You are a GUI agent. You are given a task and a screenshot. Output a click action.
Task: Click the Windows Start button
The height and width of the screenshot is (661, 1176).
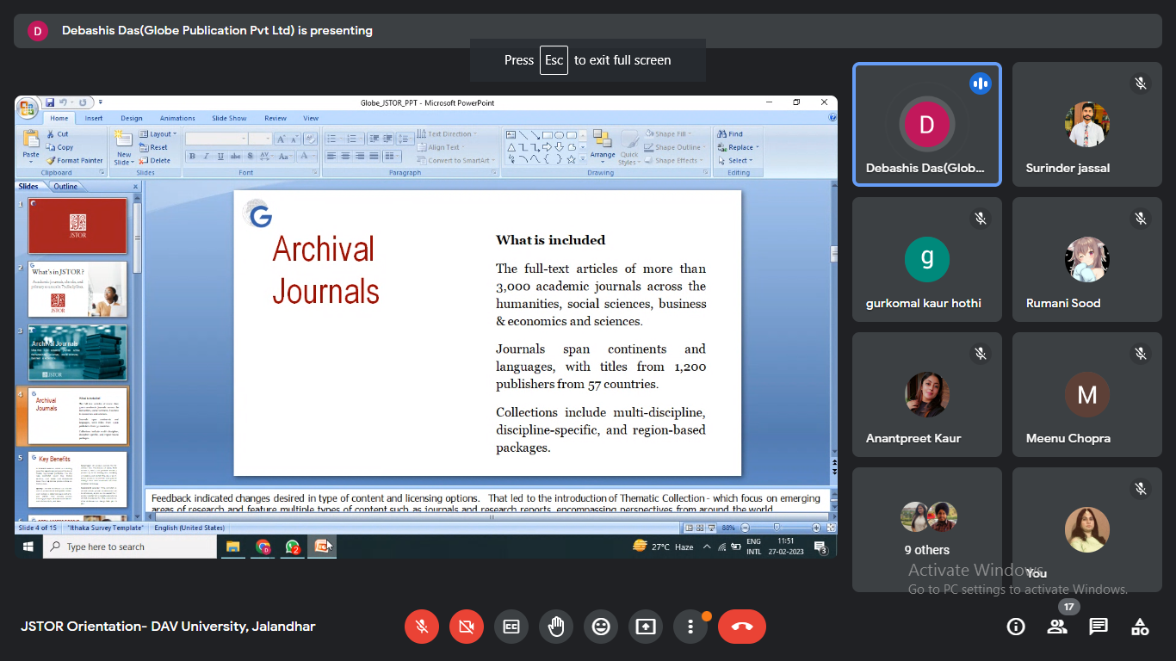click(x=28, y=547)
